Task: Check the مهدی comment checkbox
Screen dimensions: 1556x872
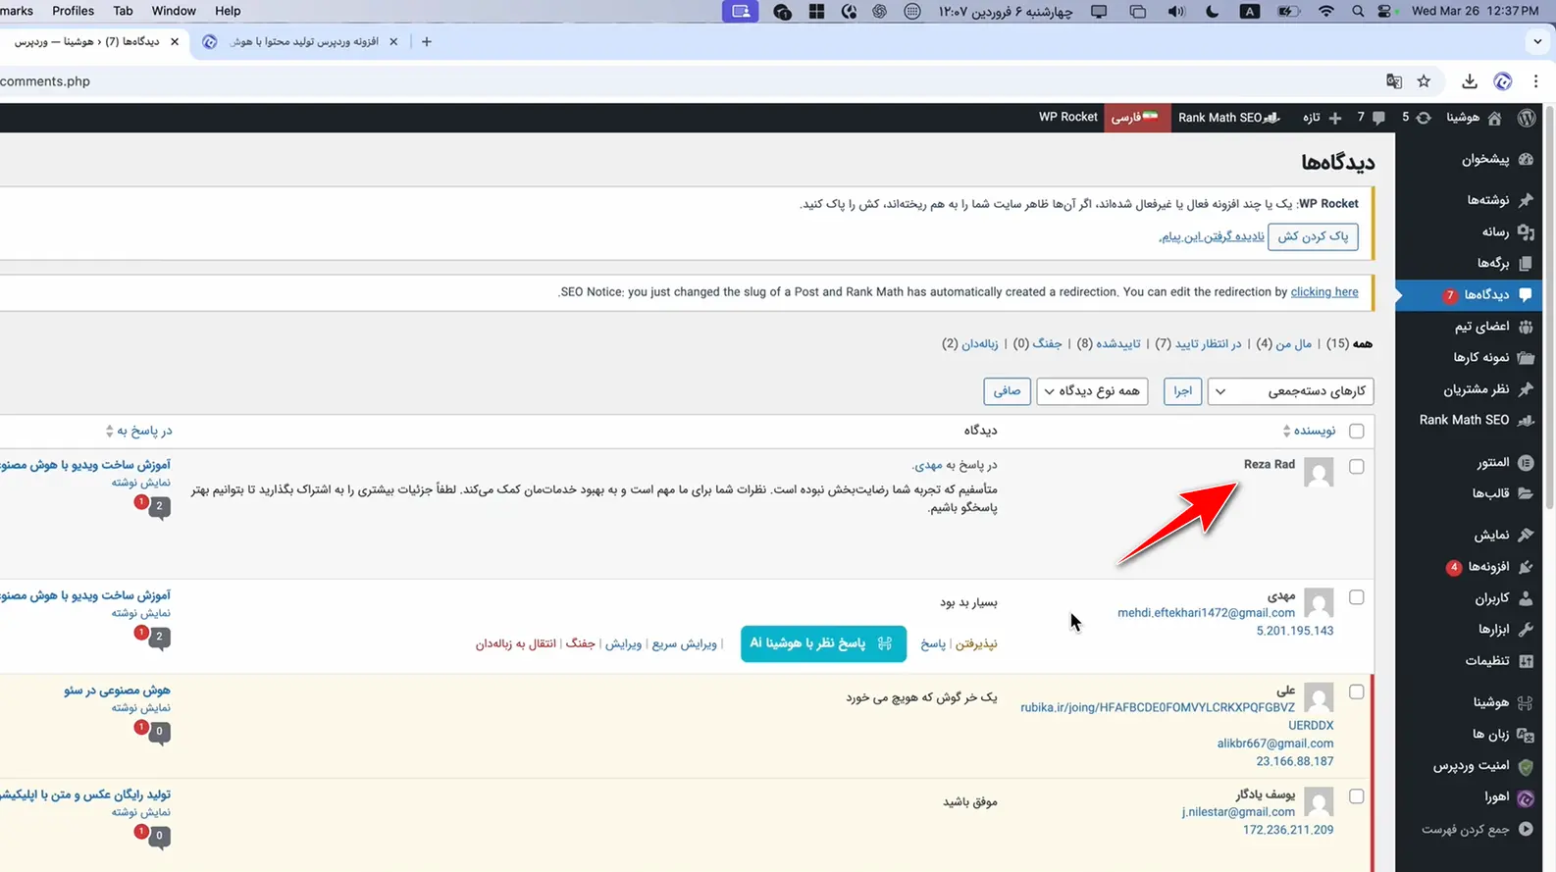Action: pos(1356,597)
